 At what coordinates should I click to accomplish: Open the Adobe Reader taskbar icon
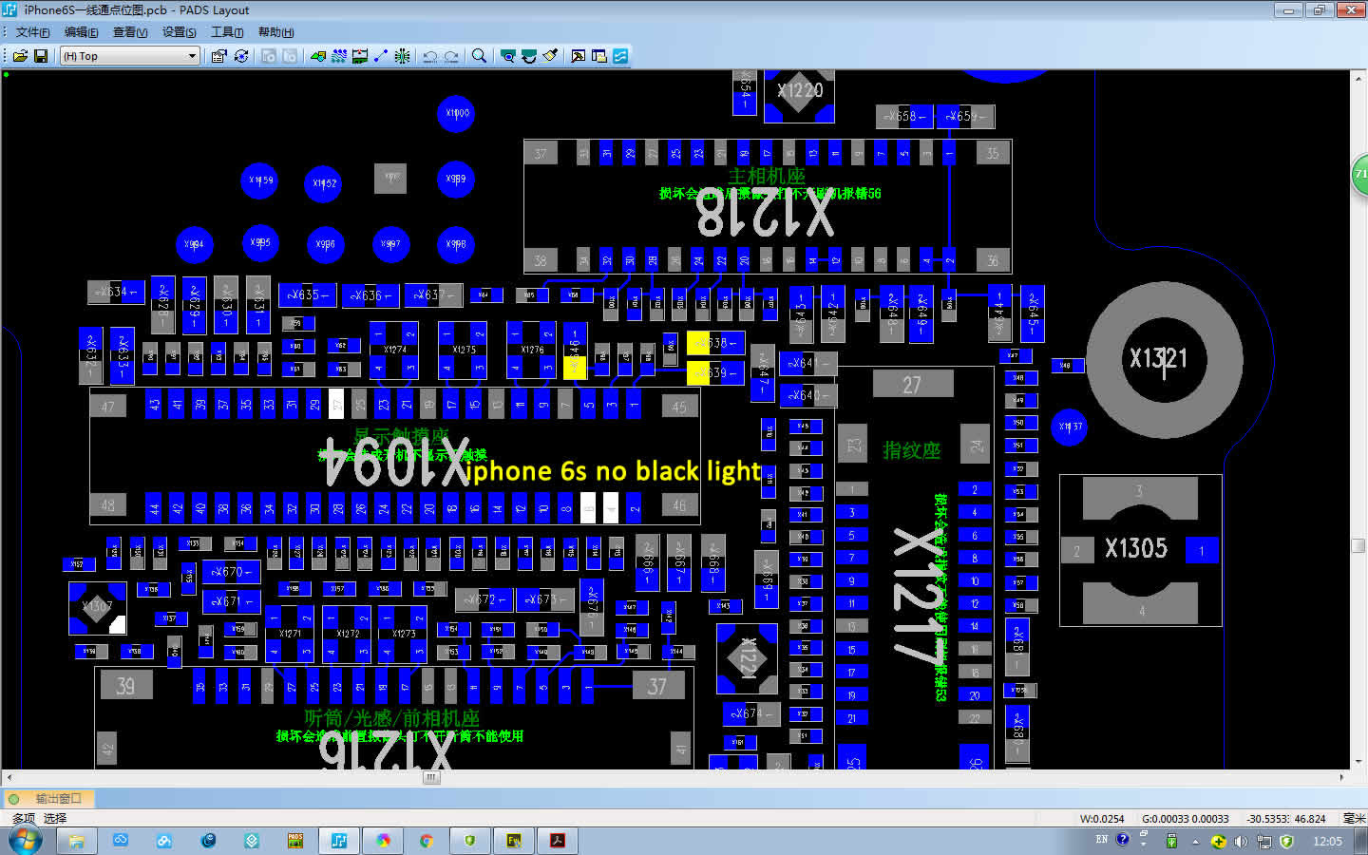[558, 841]
